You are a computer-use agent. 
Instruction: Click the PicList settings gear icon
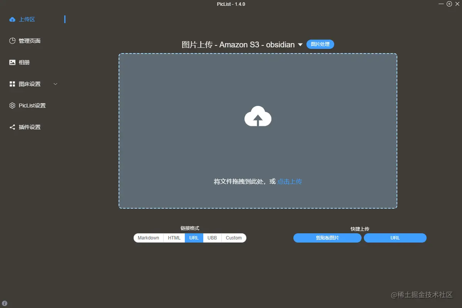coord(12,105)
